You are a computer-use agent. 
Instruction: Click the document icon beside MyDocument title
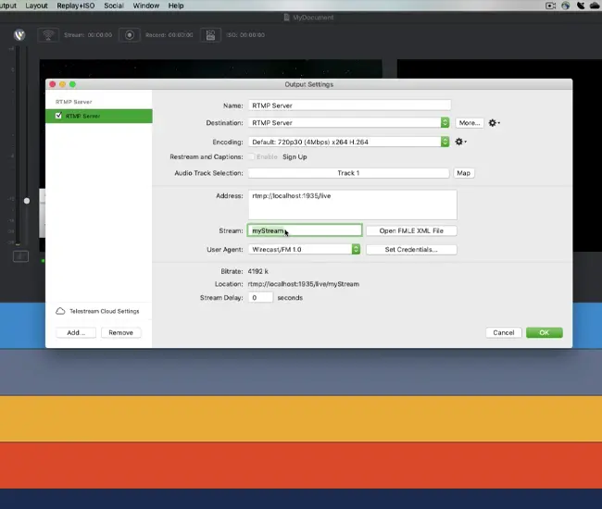(286, 18)
